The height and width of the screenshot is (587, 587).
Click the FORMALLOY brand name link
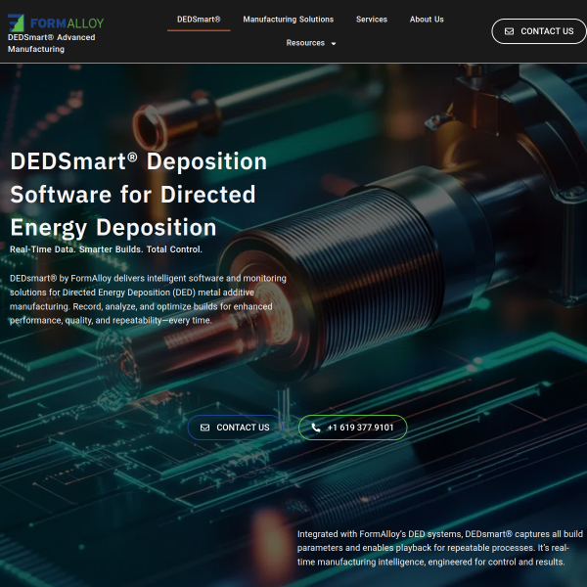[x=67, y=23]
